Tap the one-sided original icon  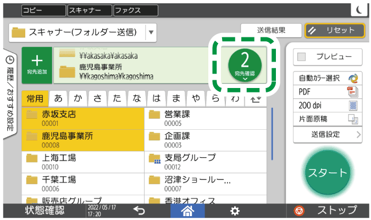tap(353, 119)
